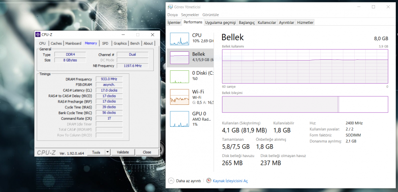Switch to the Hizmetler tab
Screen dimensions: 398x192
[x=305, y=23]
